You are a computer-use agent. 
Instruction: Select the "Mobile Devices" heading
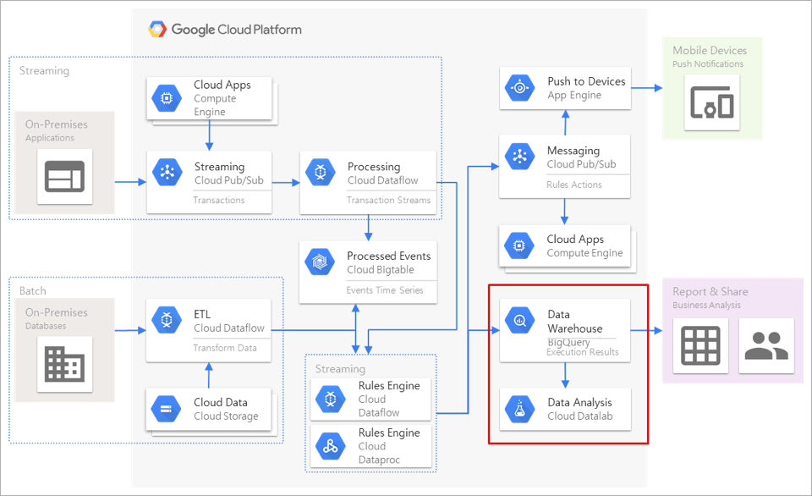(710, 50)
